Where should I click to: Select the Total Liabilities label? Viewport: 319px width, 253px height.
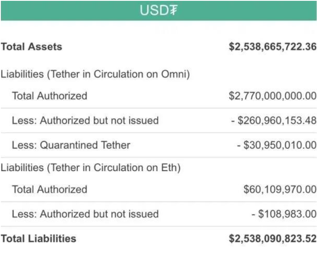[38, 238]
